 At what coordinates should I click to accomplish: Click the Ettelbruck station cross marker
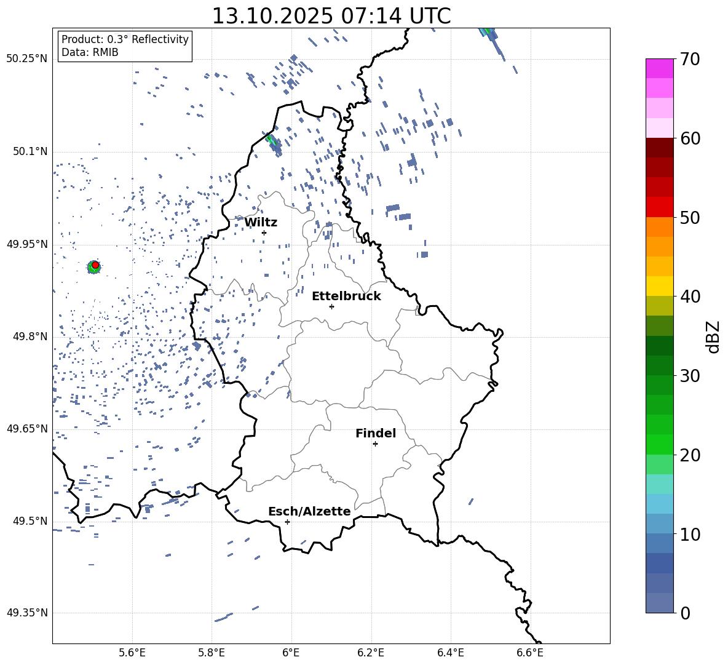coord(331,306)
